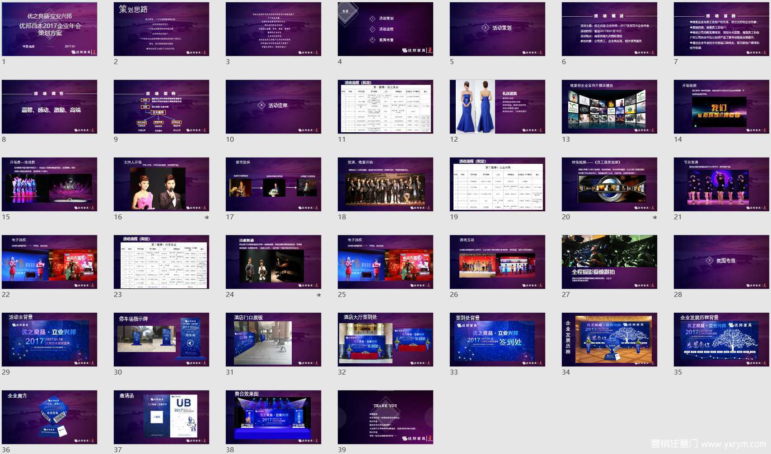Select slide 17 thumbnail 领导致辞
The image size is (771, 454).
click(x=274, y=184)
